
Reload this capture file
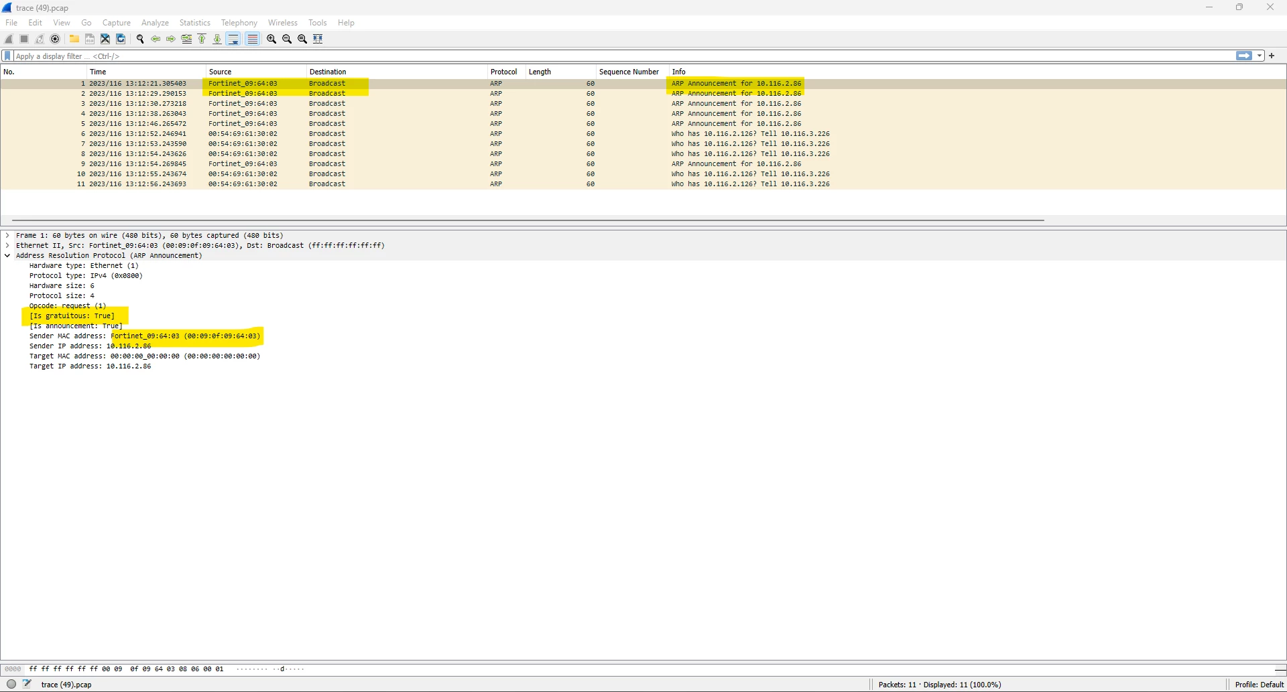(x=121, y=39)
